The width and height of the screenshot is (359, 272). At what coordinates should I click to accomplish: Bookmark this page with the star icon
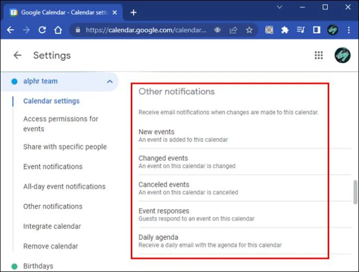tap(249, 30)
